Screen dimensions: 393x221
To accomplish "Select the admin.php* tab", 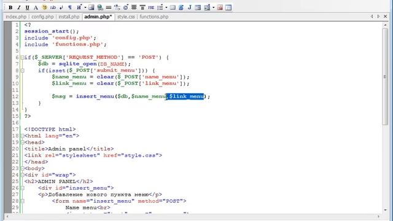I will 98,17.
